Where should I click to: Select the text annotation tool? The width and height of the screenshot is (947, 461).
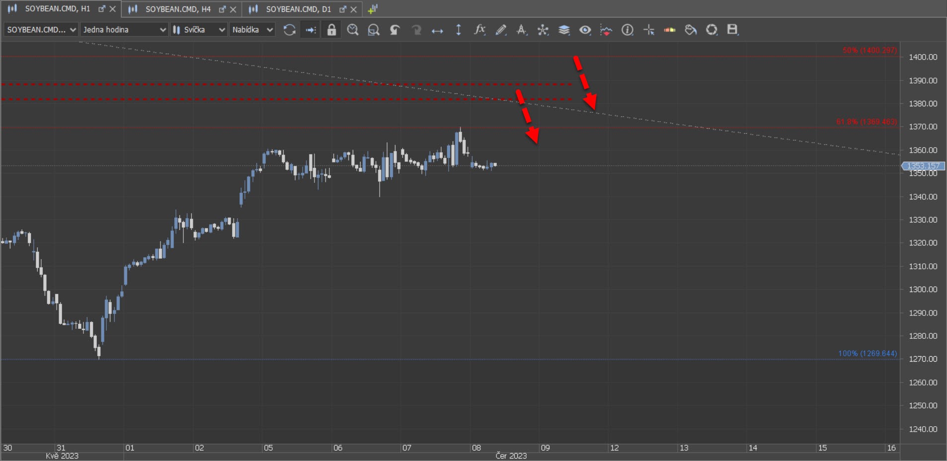521,30
